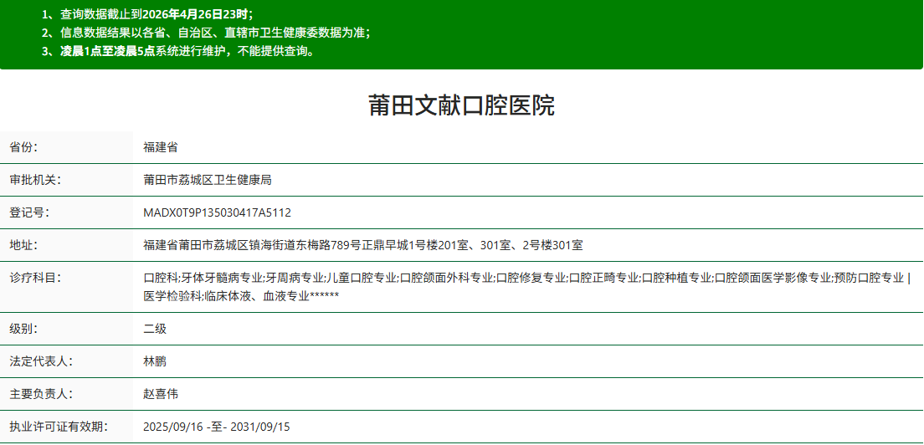Select the province value 福建省

160,147
